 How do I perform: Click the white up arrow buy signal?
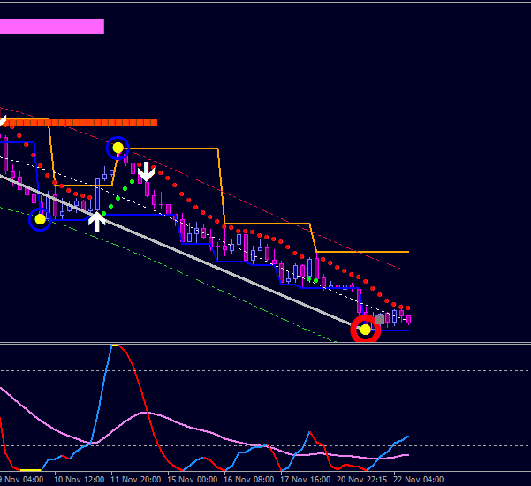click(x=97, y=221)
